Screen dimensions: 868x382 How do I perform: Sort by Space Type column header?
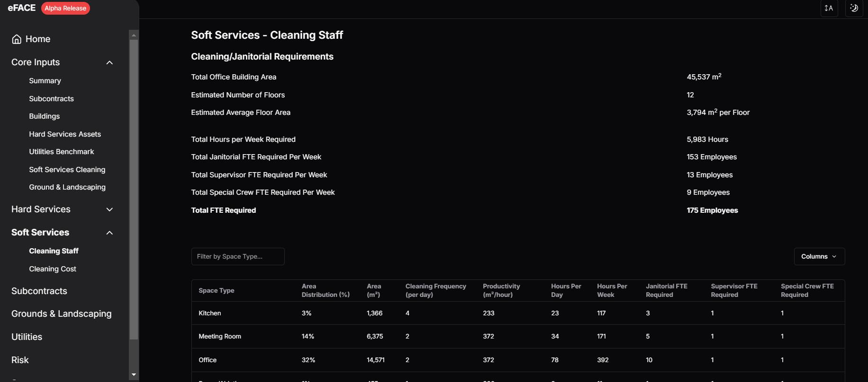(217, 290)
